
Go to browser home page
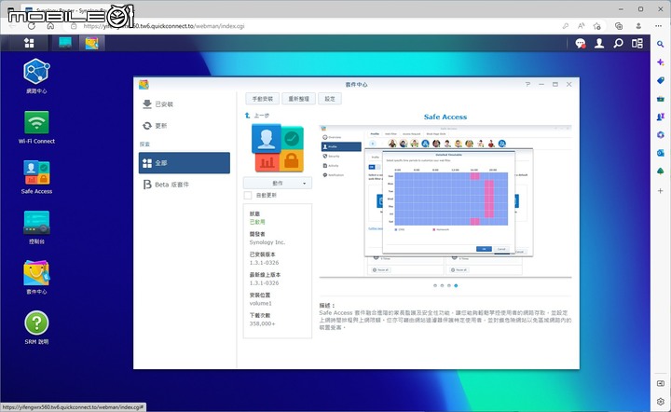[x=50, y=26]
